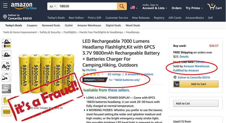Viewport: 226px width, 123px height.
Task: Expand the Try Prime dropdown
Action: (x=194, y=8)
